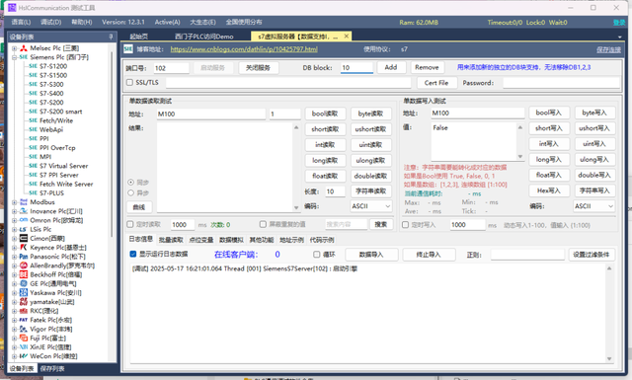Click the result box scroll up arrow
Viewport: 632px width, 380px height.
(296, 127)
